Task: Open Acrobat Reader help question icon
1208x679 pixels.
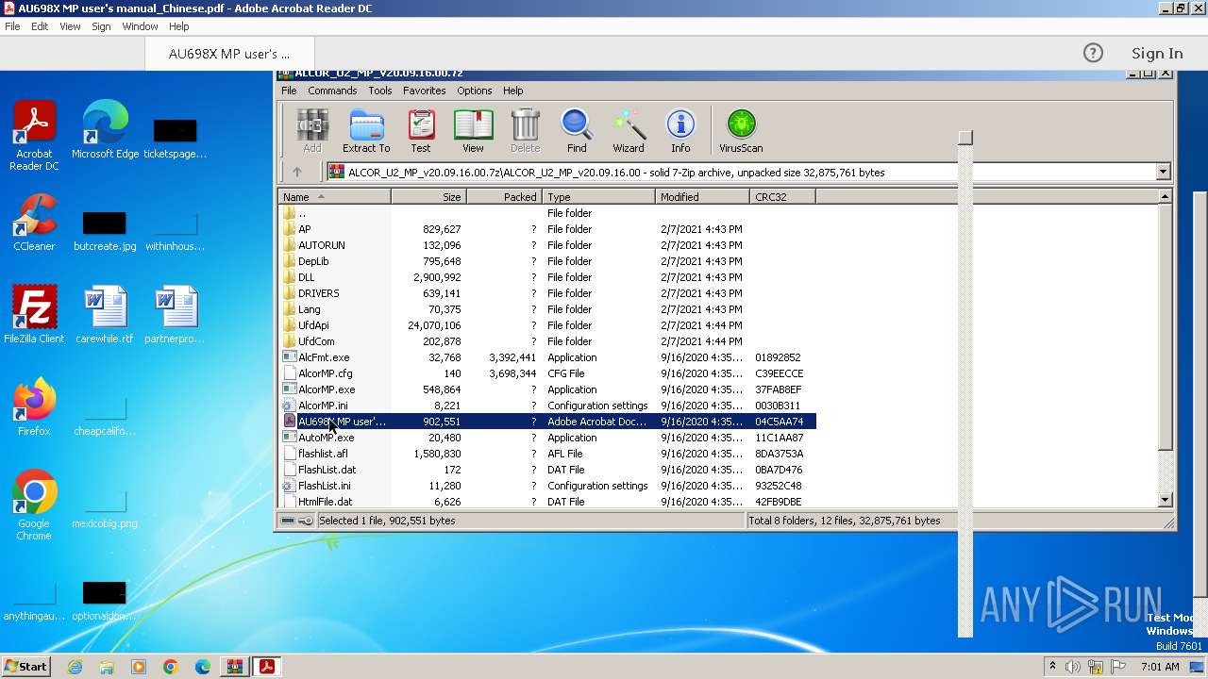Action: pos(1093,53)
